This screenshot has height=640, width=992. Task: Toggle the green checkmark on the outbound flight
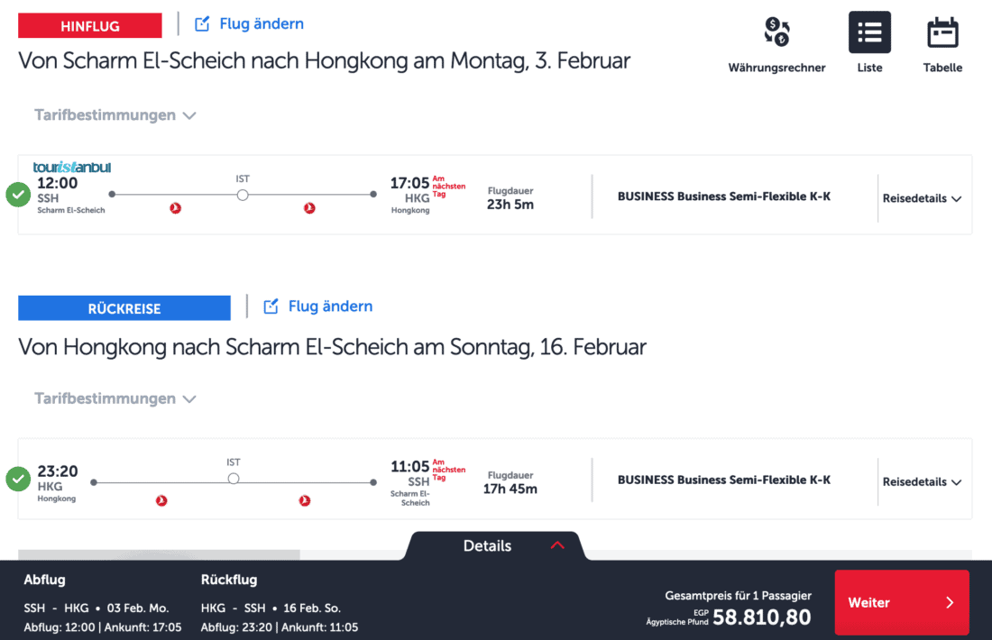coord(17,195)
